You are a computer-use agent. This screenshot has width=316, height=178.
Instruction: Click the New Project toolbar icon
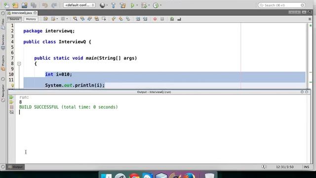pyautogui.click(x=15, y=5)
